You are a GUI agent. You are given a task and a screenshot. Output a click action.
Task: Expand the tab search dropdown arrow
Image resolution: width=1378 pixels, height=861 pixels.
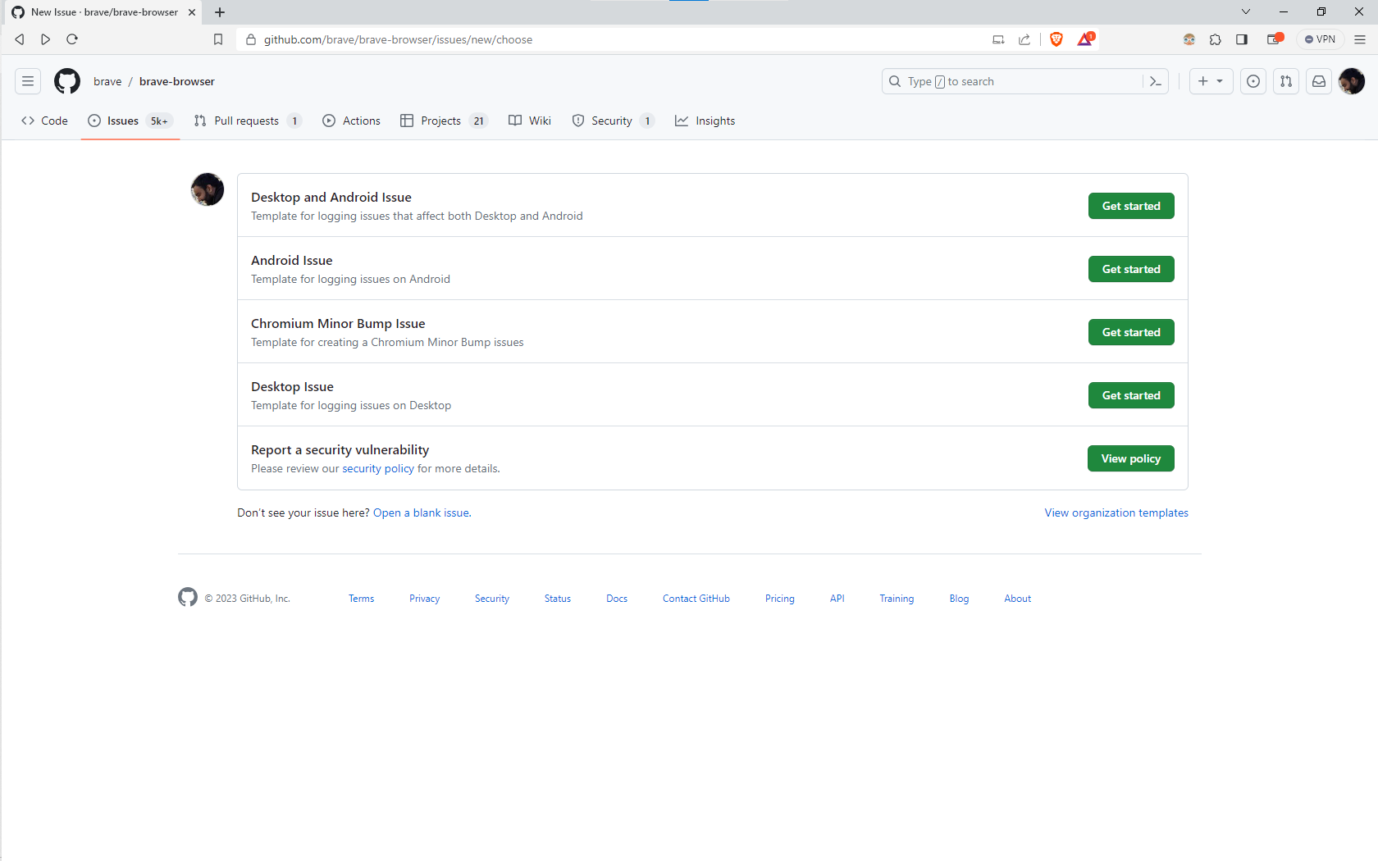click(1246, 11)
